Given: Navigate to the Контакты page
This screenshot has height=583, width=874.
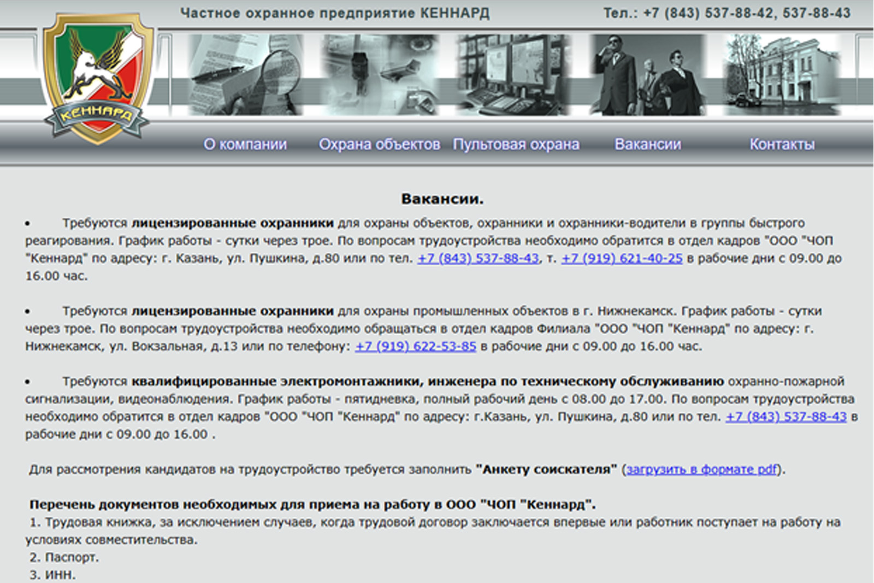Looking at the screenshot, I should [x=782, y=144].
